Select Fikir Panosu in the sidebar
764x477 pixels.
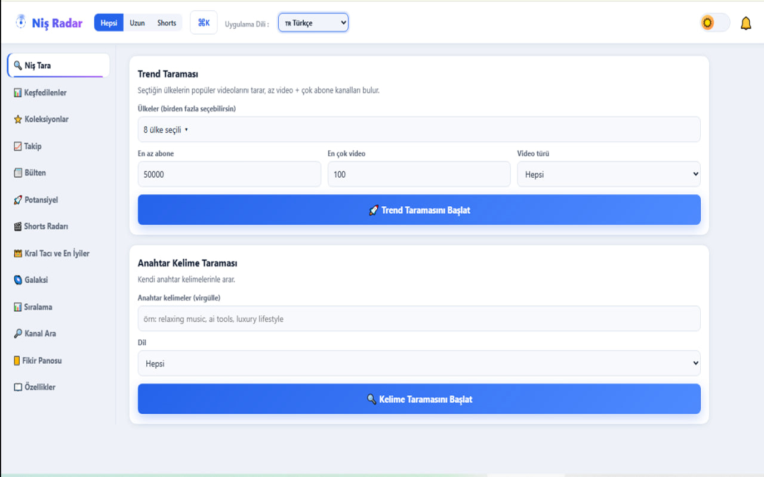(58, 361)
